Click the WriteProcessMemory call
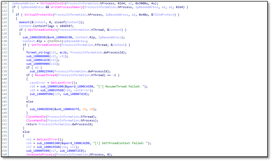Viewport: 272px width, 161px height. coord(67,7)
